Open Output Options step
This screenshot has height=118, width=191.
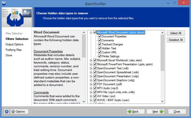(x=14, y=44)
